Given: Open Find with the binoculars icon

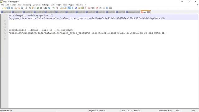Looking at the screenshot, I should pyautogui.click(x=45, y=8).
